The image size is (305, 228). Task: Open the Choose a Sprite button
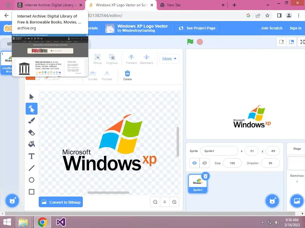(x=272, y=201)
